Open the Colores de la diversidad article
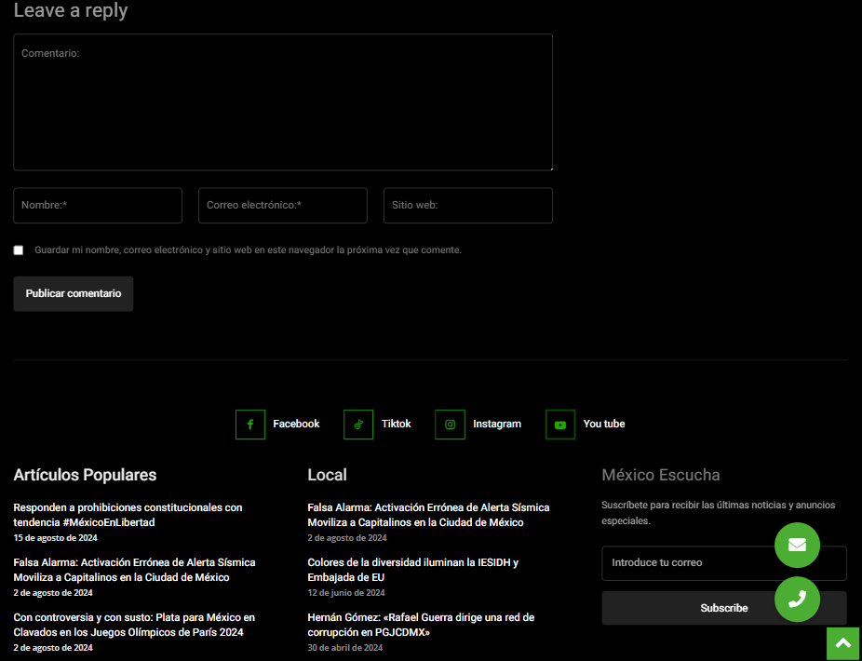This screenshot has height=661, width=862. tap(412, 570)
